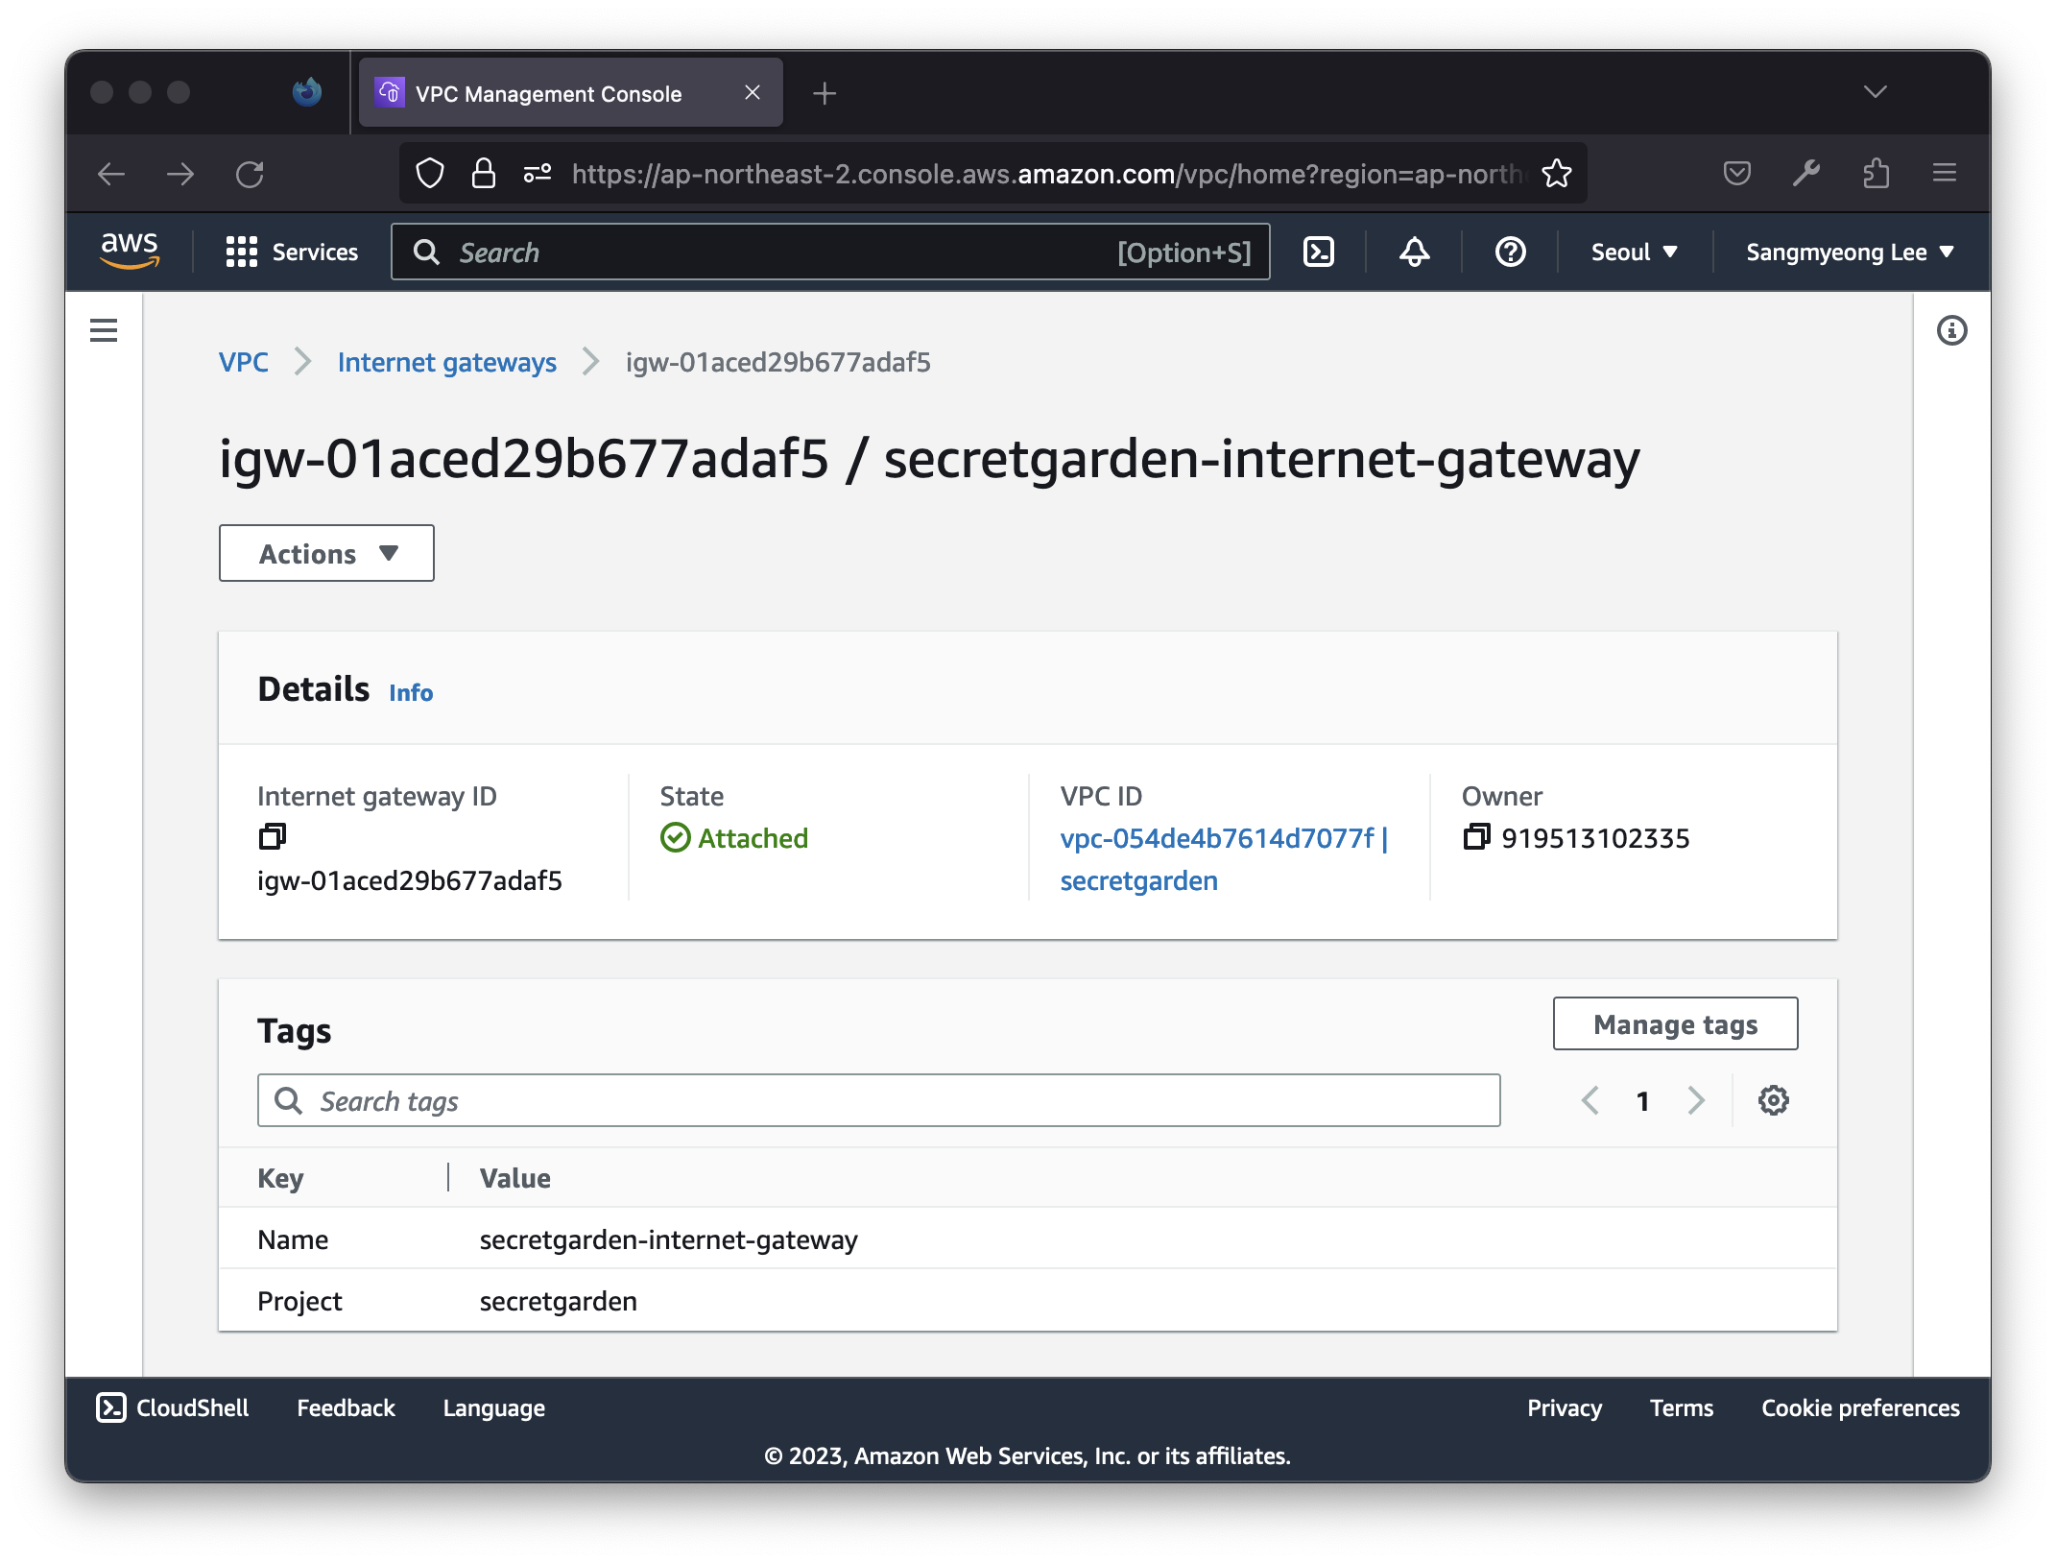Select the Project tag value secretgarden
Viewport: 2056px width, 1563px height.
coord(558,1301)
